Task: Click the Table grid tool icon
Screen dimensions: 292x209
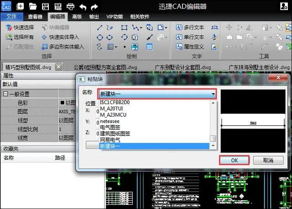Action: 150,47
